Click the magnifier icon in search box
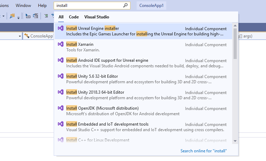266x161 pixels. pos(126,6)
